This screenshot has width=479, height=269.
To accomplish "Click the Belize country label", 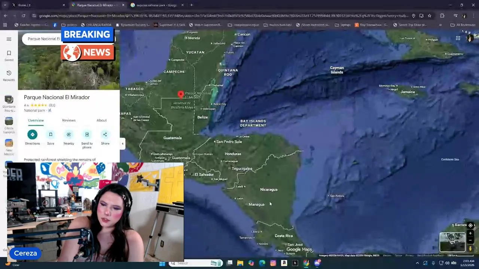I will pyautogui.click(x=202, y=117).
